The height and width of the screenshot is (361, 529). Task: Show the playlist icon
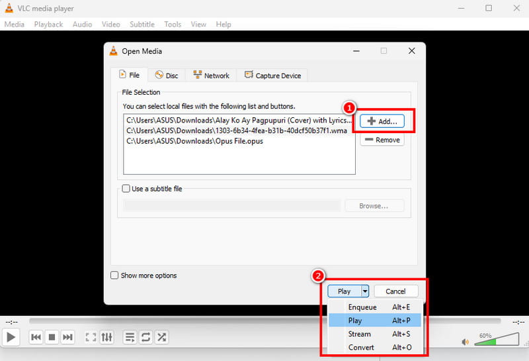pos(130,337)
